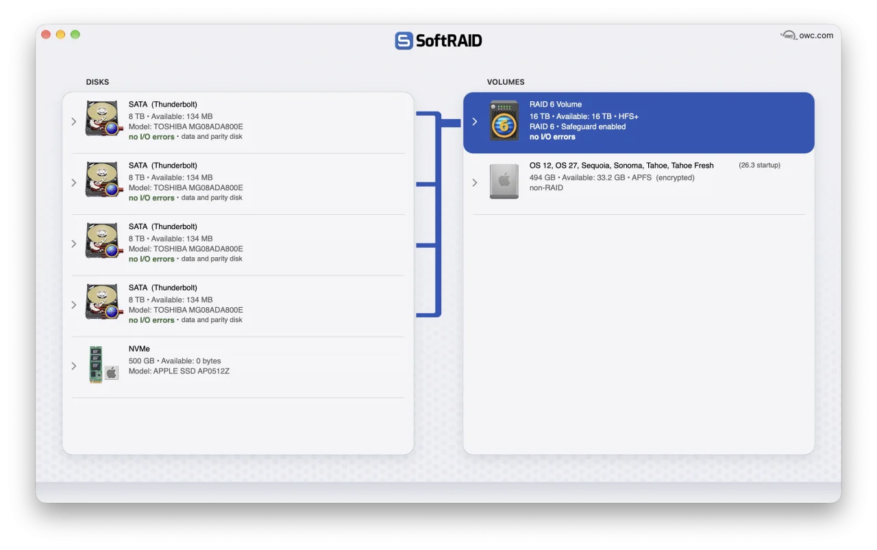Click the 'non-RAID' label

point(546,187)
